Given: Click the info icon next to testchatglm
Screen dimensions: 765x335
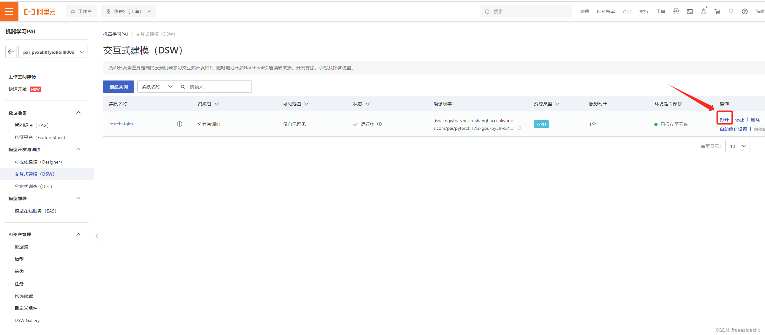Looking at the screenshot, I should [180, 124].
